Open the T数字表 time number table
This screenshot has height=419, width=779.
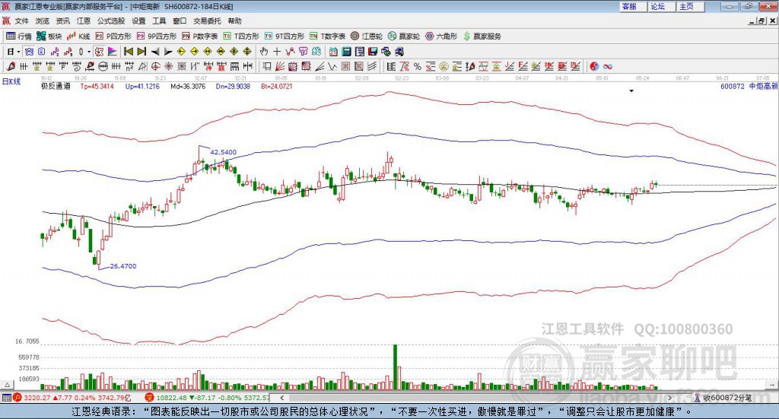[x=327, y=37]
